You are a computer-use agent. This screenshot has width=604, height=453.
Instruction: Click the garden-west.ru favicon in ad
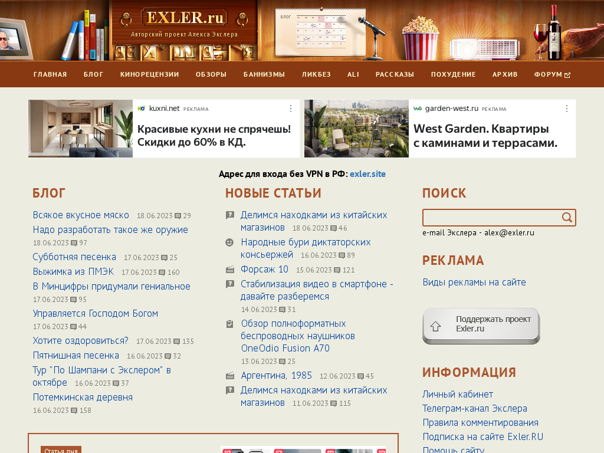tap(418, 109)
